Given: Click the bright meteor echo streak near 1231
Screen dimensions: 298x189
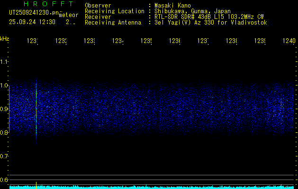Looking at the screenshot, I should [x=36, y=111].
